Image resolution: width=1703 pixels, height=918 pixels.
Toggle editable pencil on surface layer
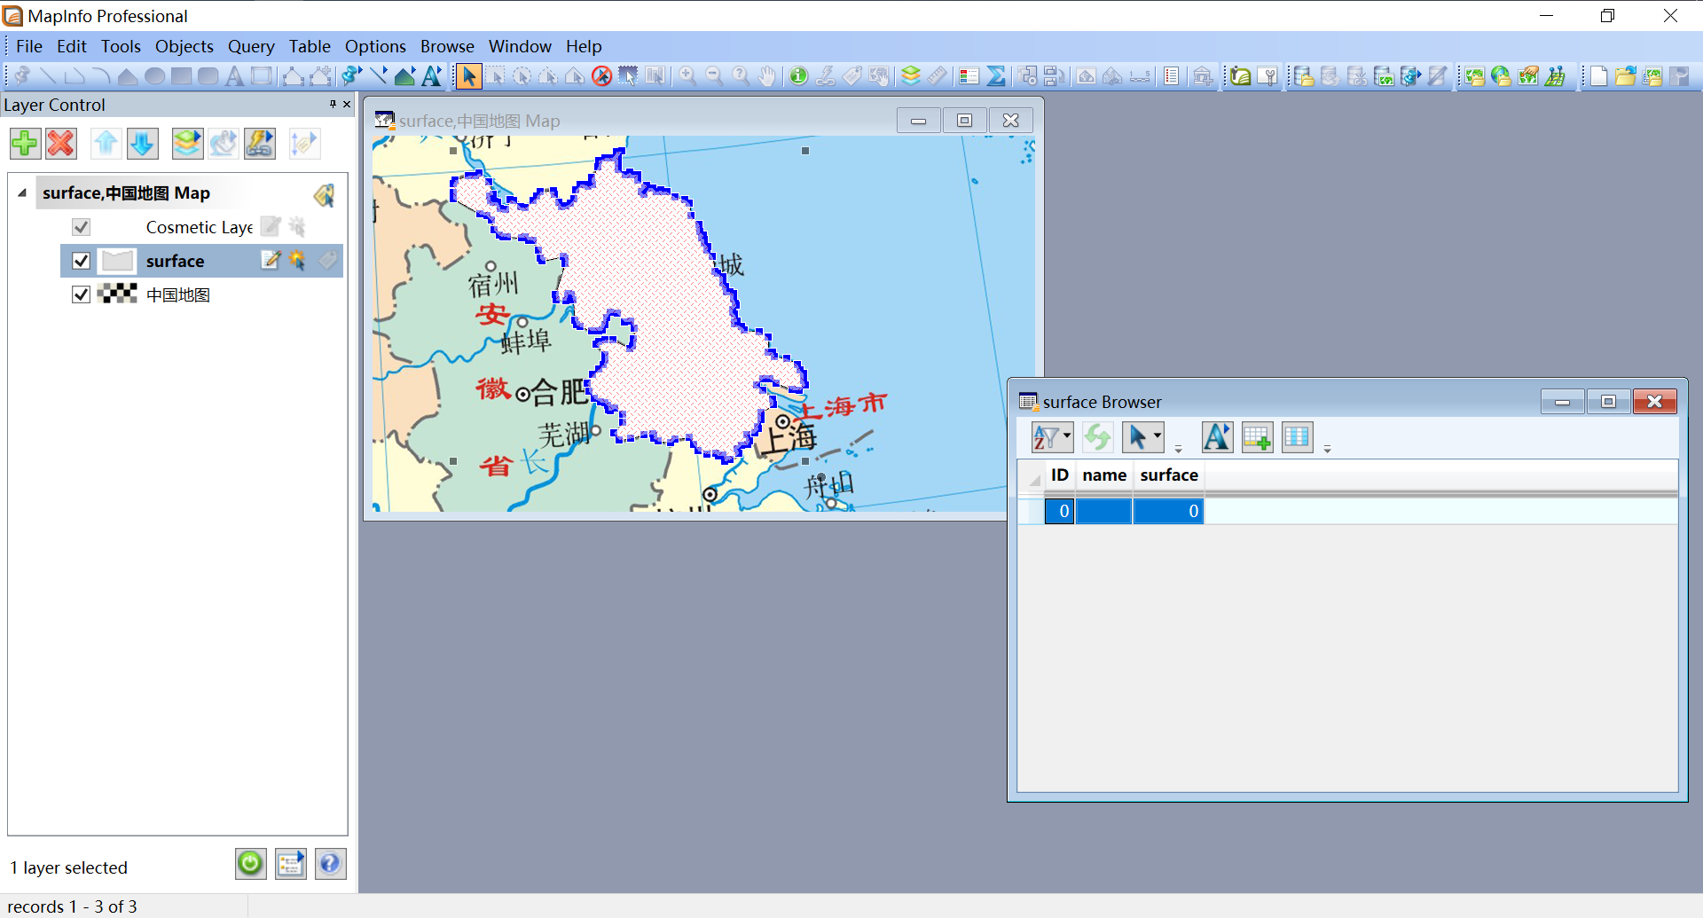271,261
